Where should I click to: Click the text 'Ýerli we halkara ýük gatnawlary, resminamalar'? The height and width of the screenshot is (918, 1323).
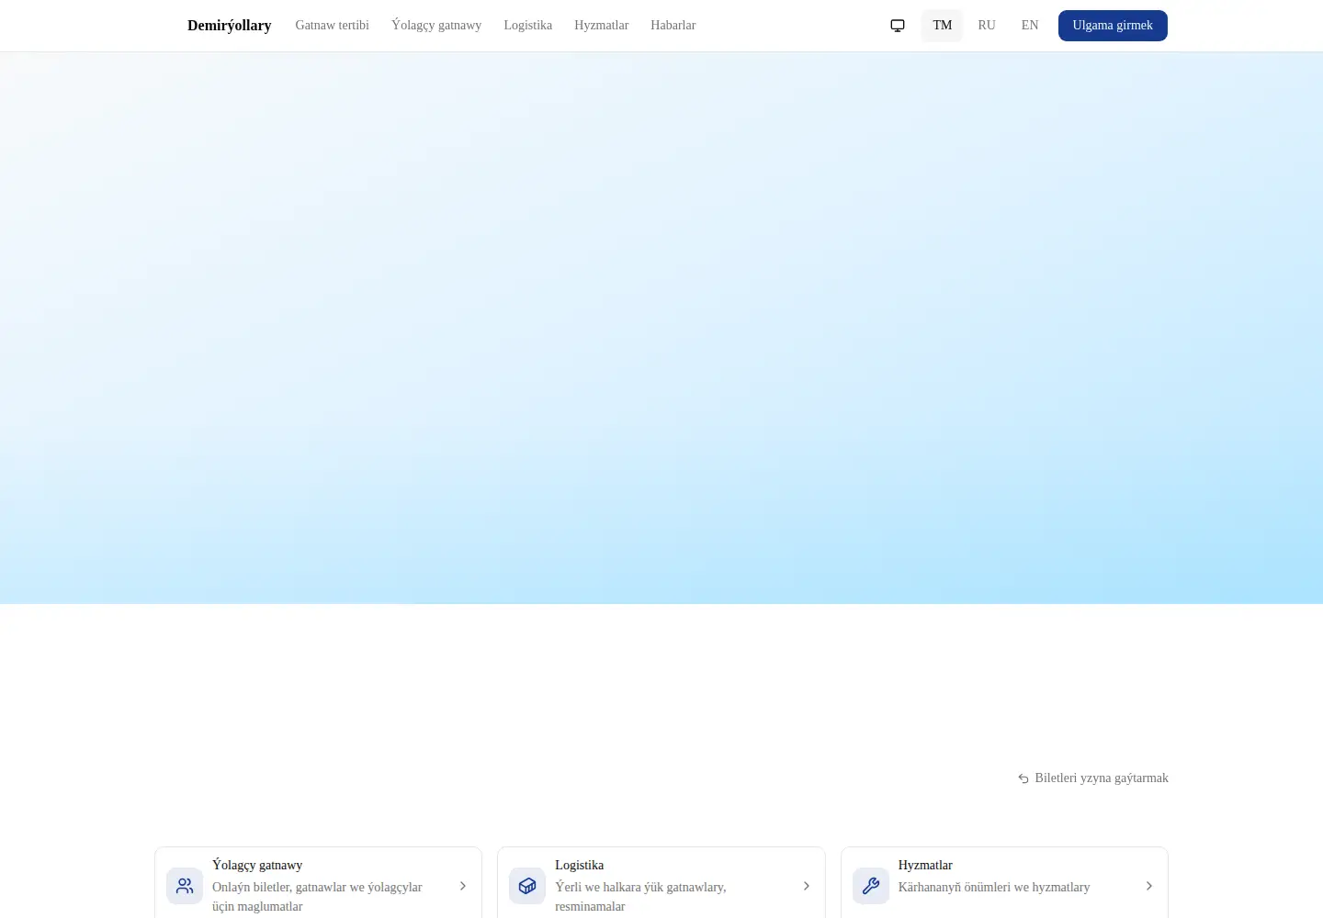(640, 897)
